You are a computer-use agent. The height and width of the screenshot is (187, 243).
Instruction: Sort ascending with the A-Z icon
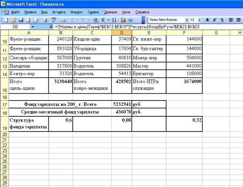[114, 20]
